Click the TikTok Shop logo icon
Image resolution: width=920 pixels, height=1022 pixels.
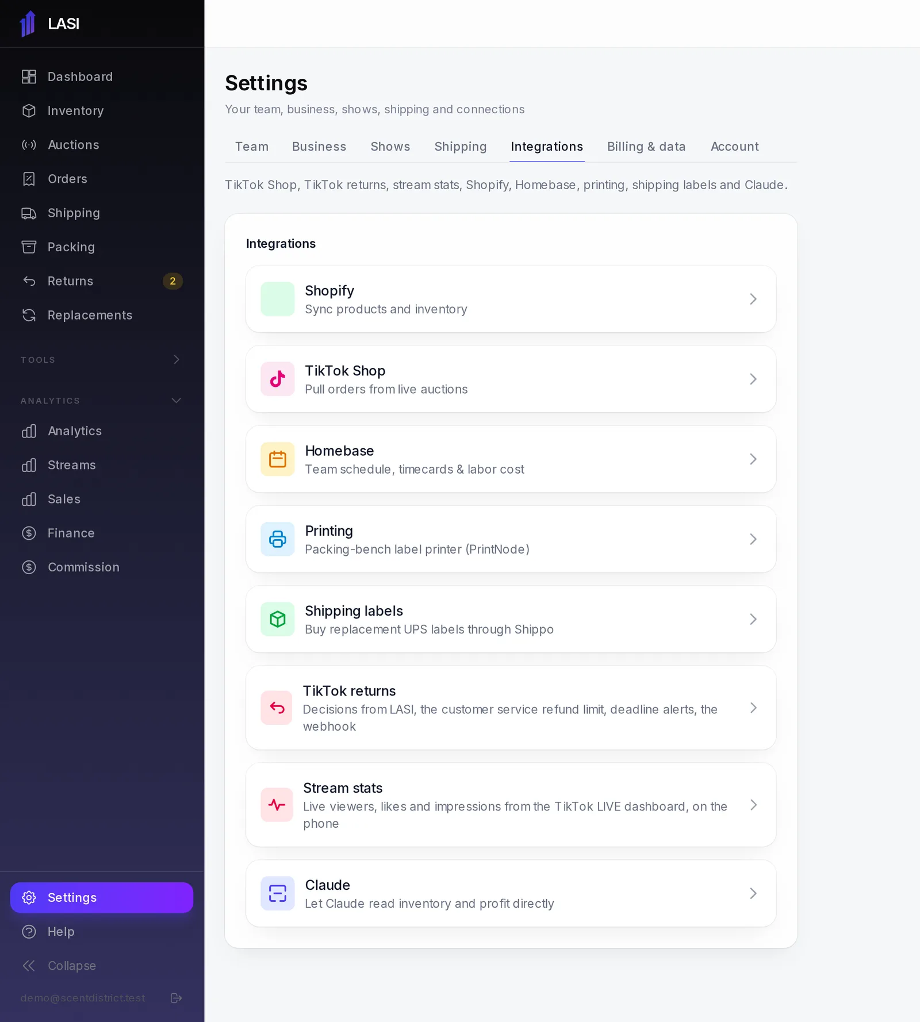tap(278, 379)
